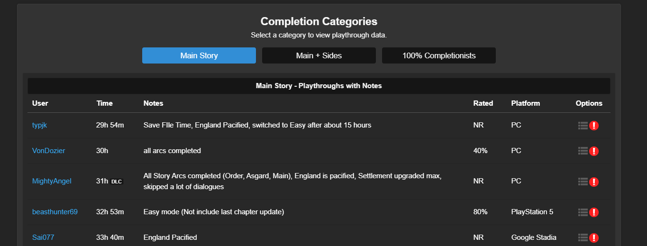Open list icon on MightyAngel row
The image size is (647, 246).
coord(583,182)
